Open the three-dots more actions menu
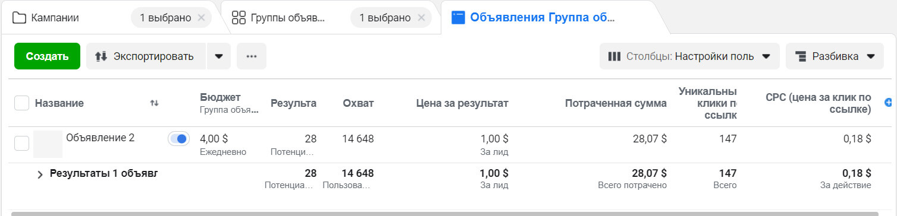This screenshot has height=216, width=897. tap(252, 56)
